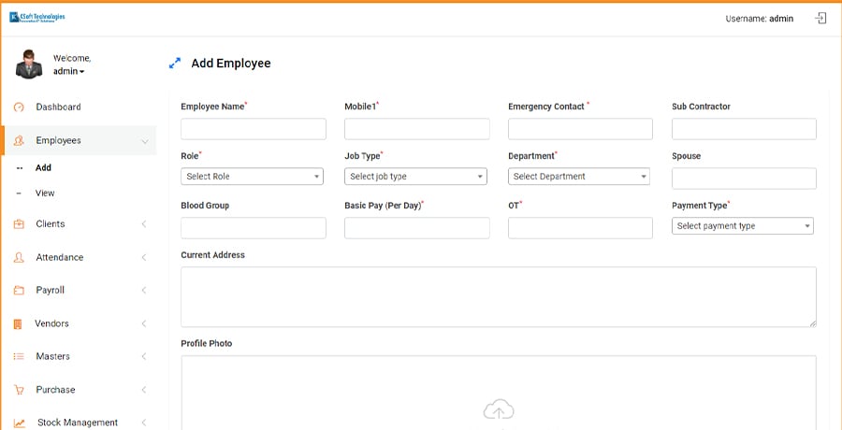The image size is (842, 430).
Task: Click the Attendance person icon
Action: (19, 257)
